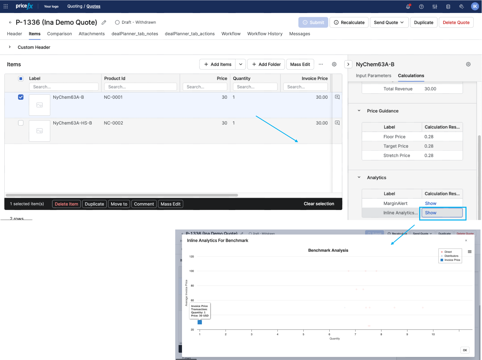Switch to the Workflow History tab
The width and height of the screenshot is (482, 360).
pos(265,34)
